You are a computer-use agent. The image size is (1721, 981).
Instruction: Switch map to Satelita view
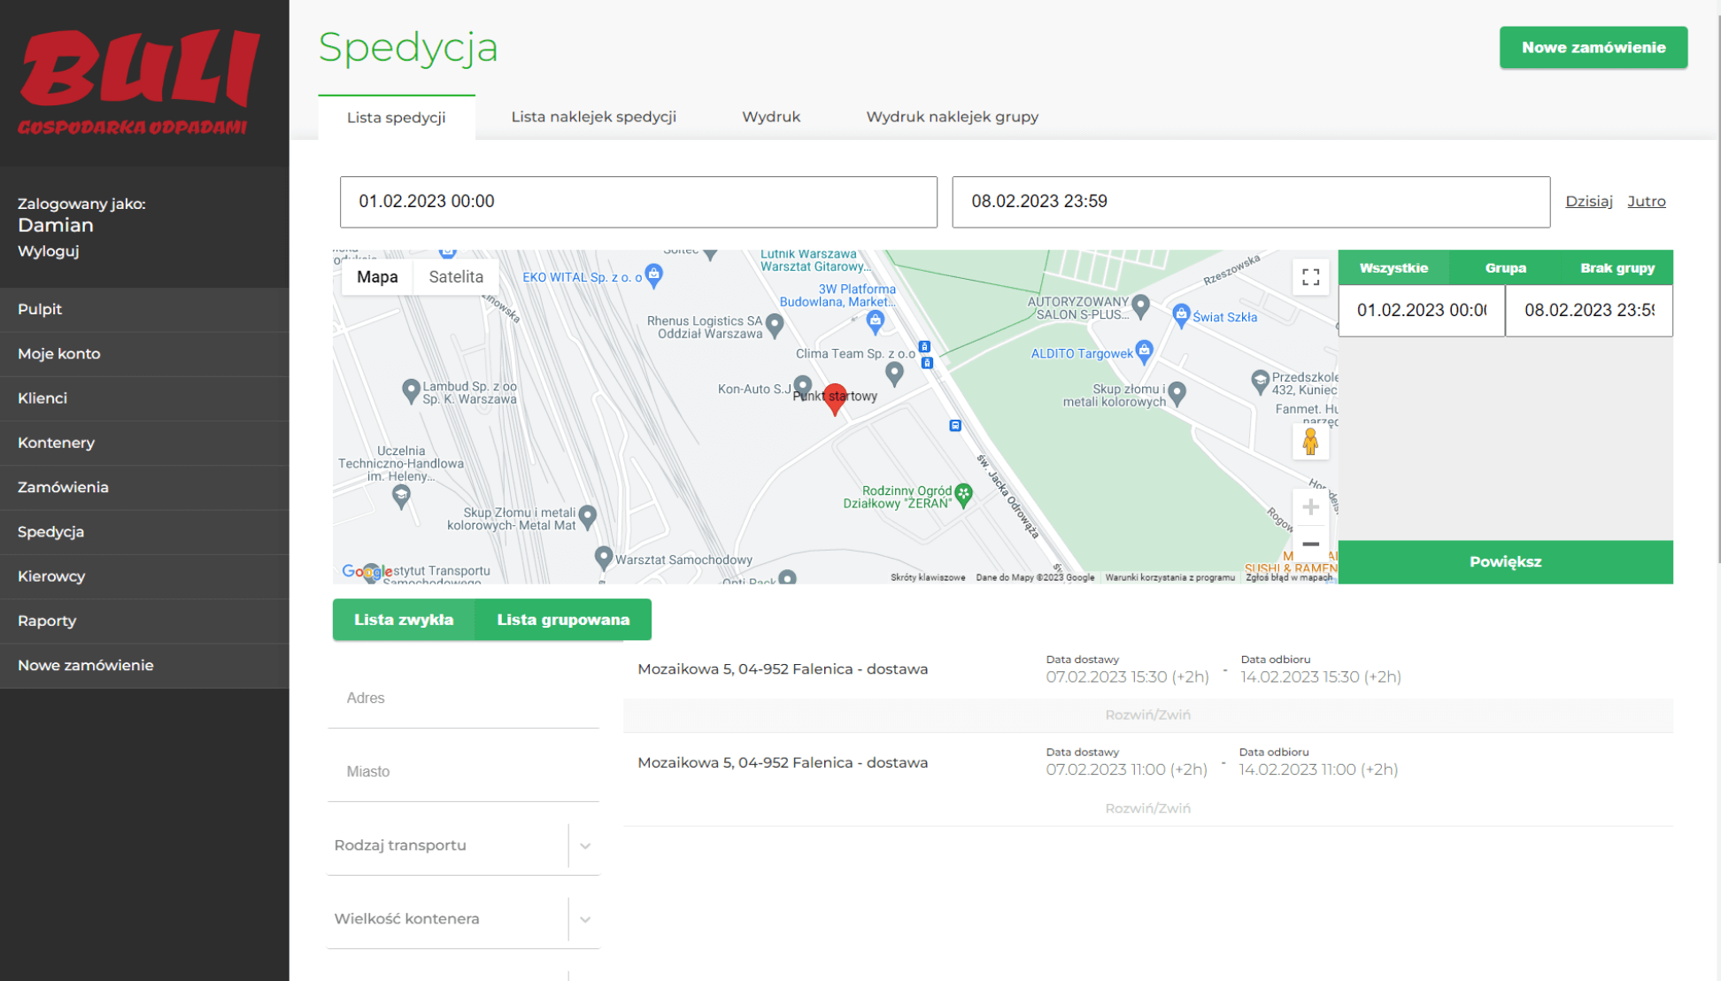tap(456, 277)
